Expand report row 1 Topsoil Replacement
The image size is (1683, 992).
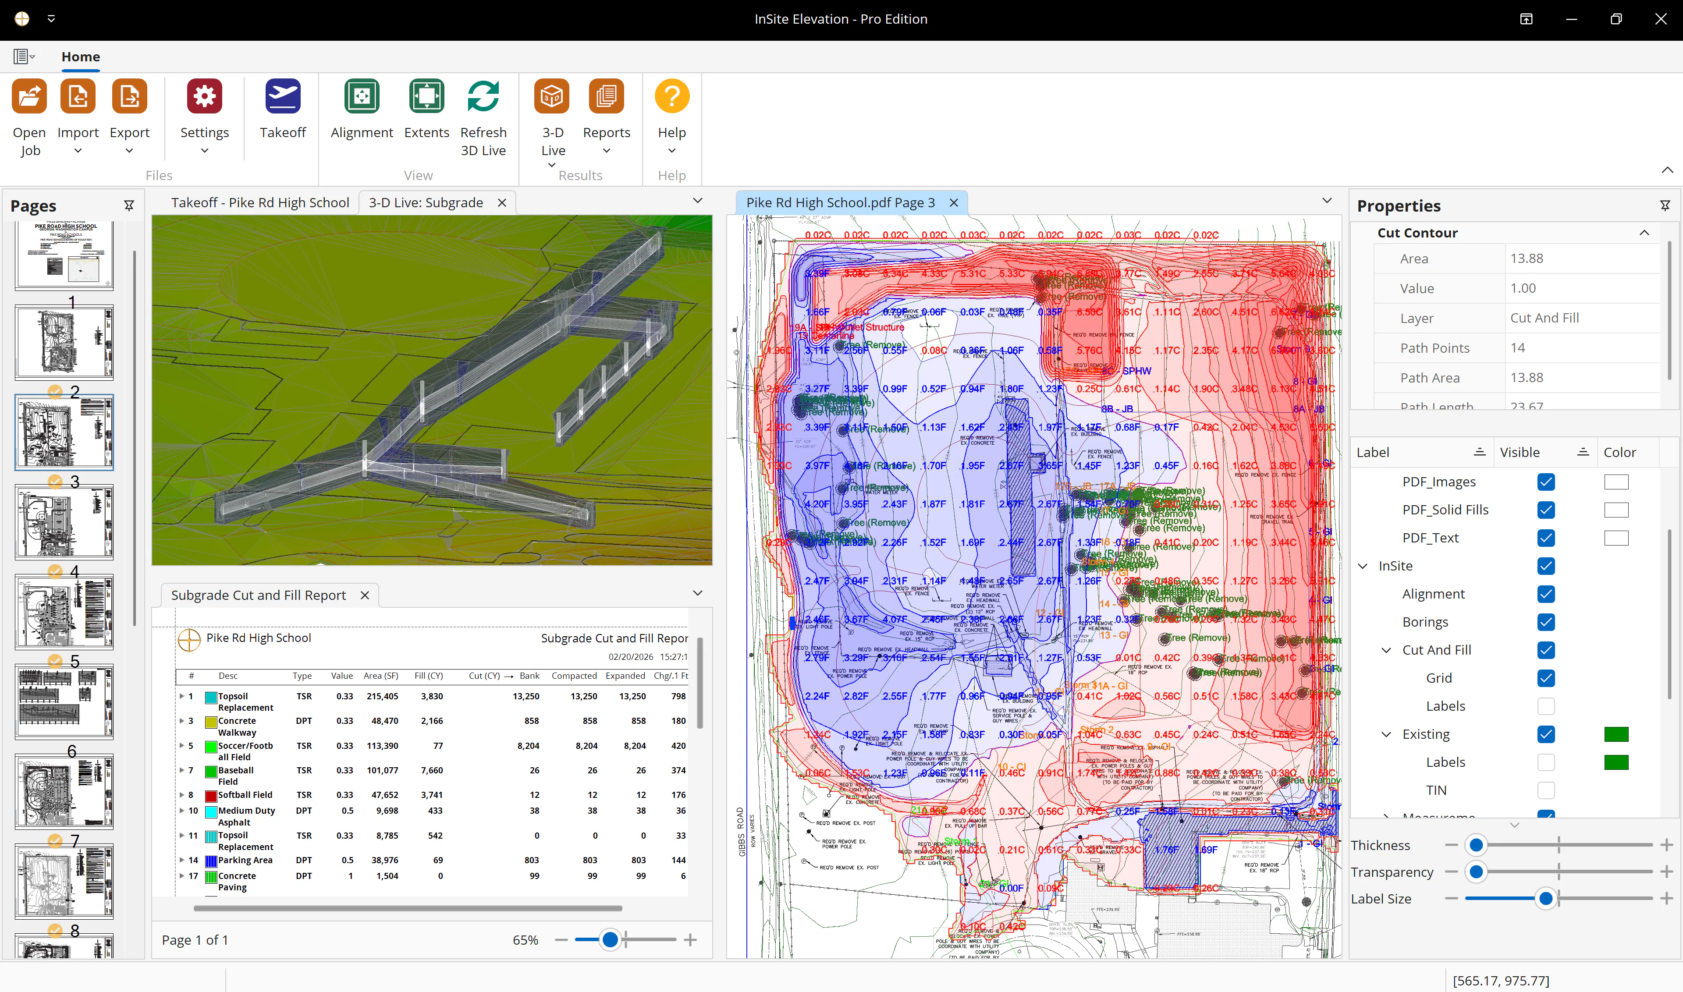181,697
